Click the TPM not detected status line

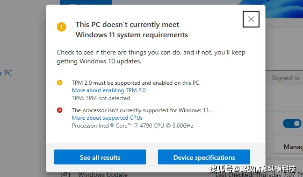[101, 98]
